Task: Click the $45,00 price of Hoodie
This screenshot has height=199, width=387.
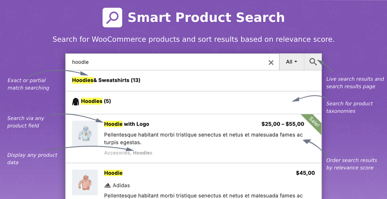Action: tap(305, 173)
